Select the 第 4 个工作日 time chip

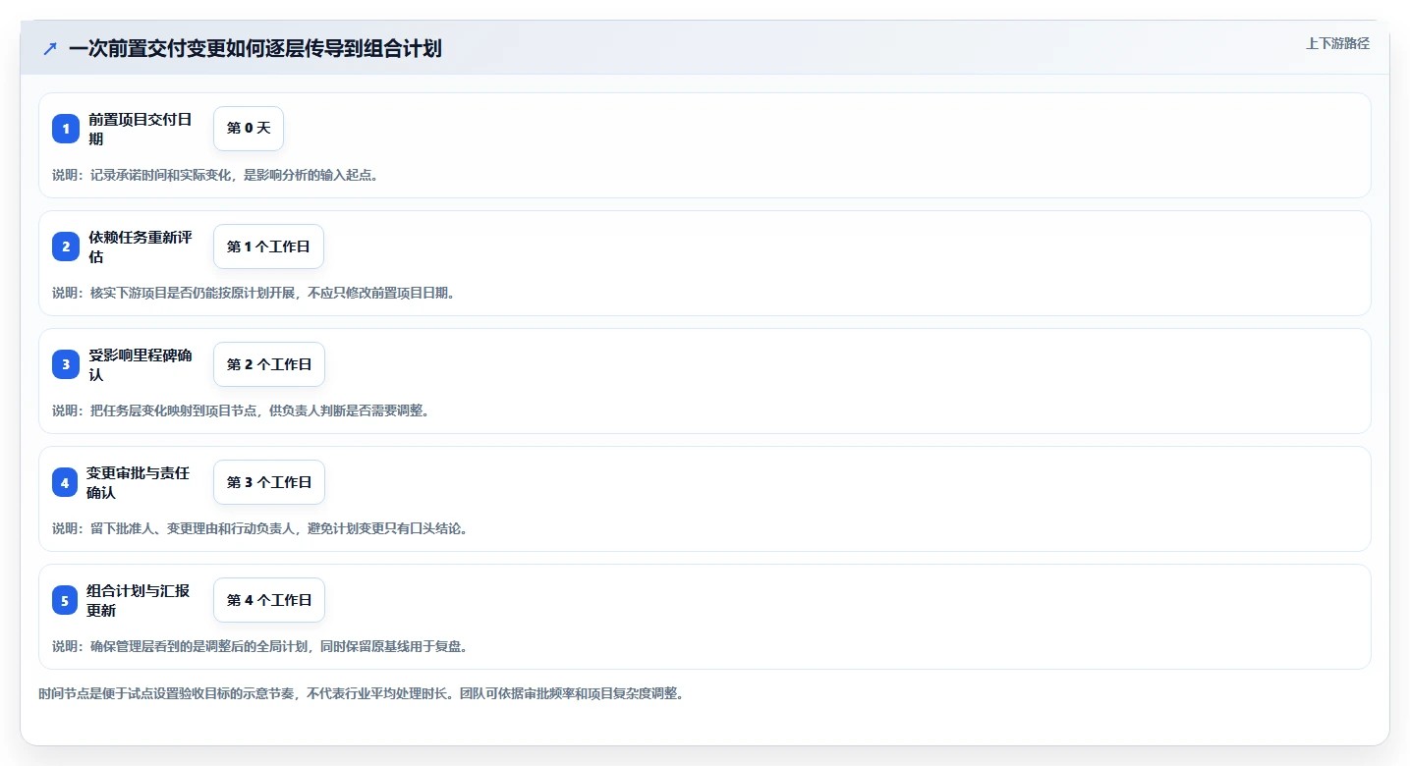point(269,600)
